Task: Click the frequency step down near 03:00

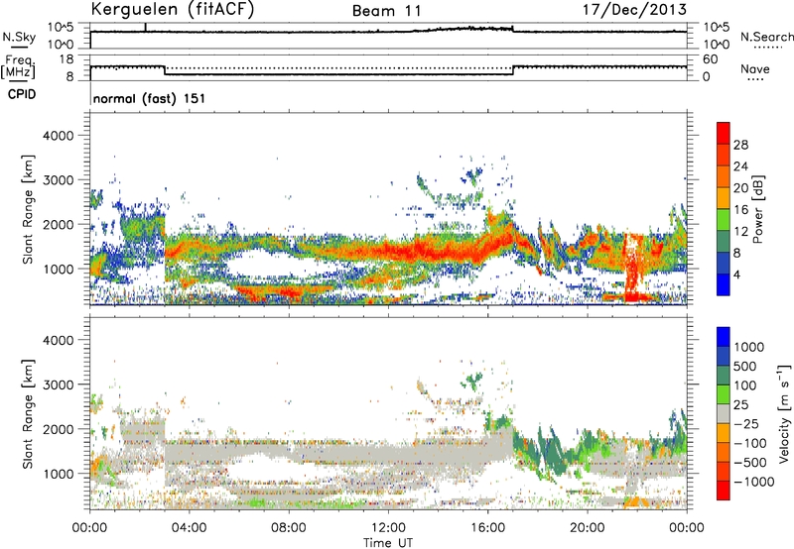Action: click(x=165, y=70)
